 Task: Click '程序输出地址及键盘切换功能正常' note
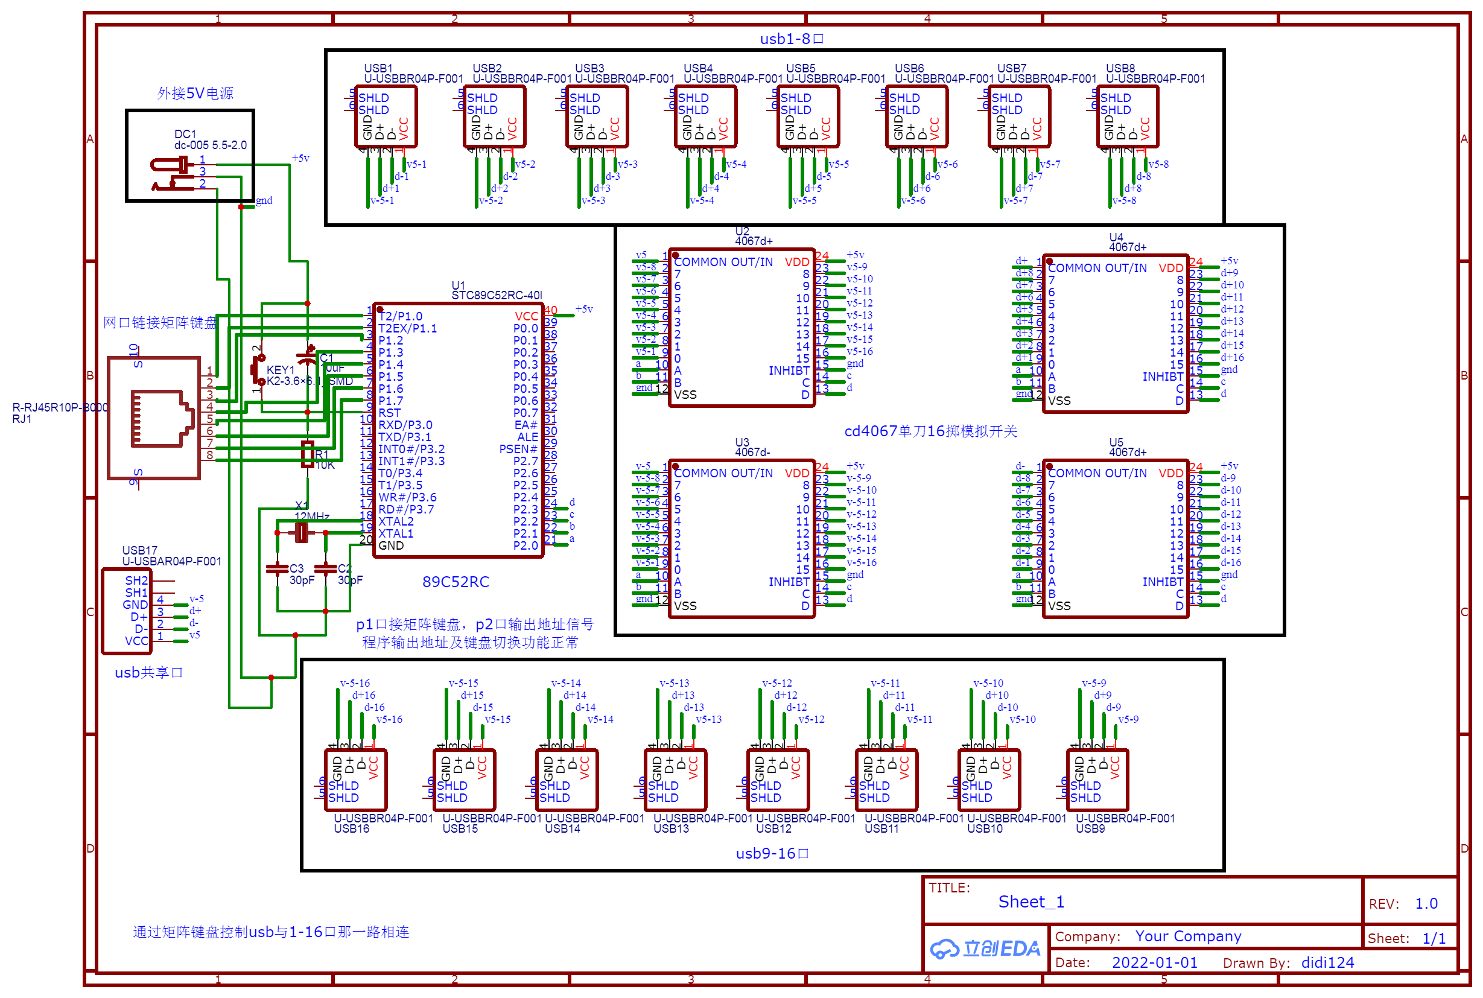click(x=471, y=643)
